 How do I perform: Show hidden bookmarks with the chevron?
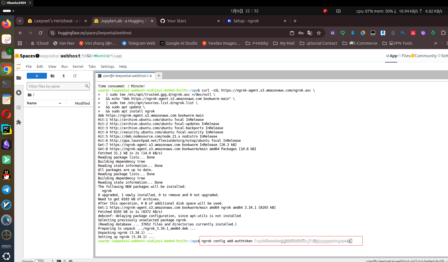[x=435, y=43]
